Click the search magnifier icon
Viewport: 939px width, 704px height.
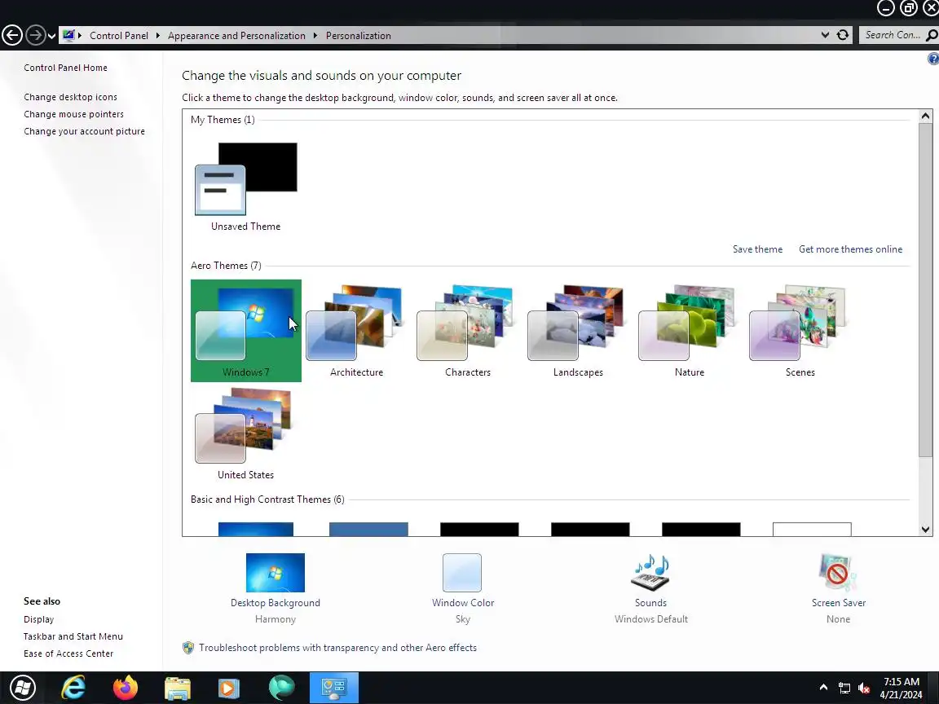[x=932, y=35]
